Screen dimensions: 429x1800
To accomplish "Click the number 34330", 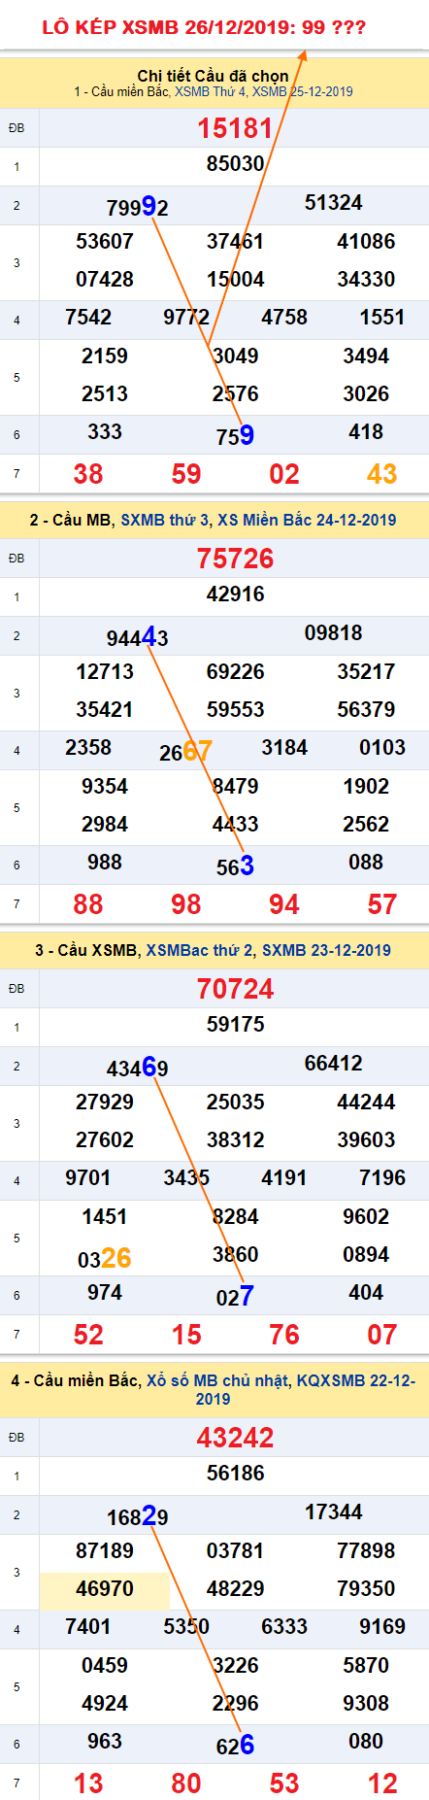I will (366, 279).
